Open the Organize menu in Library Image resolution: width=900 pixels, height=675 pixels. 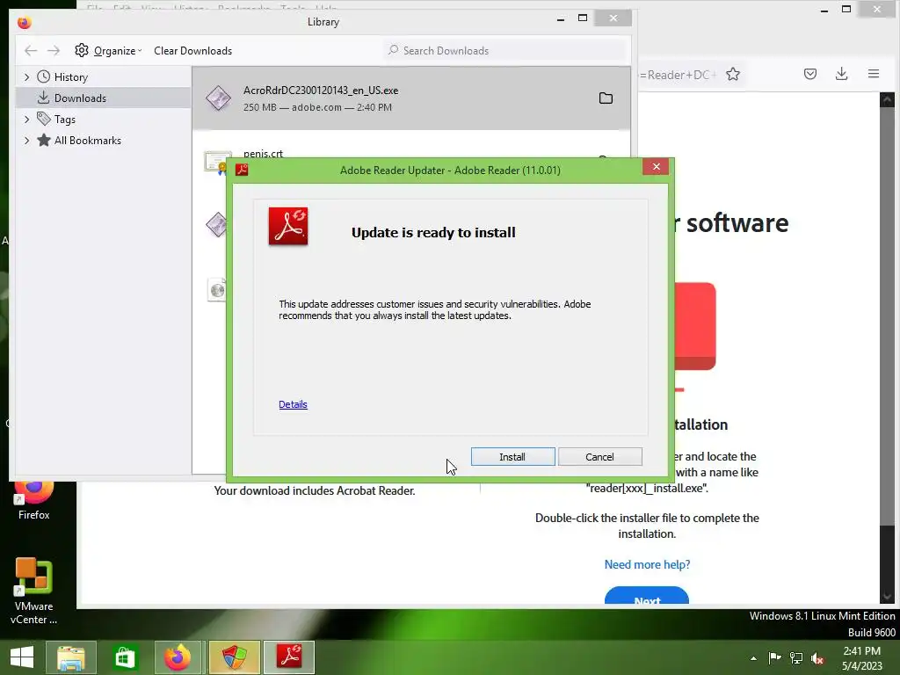(x=108, y=50)
